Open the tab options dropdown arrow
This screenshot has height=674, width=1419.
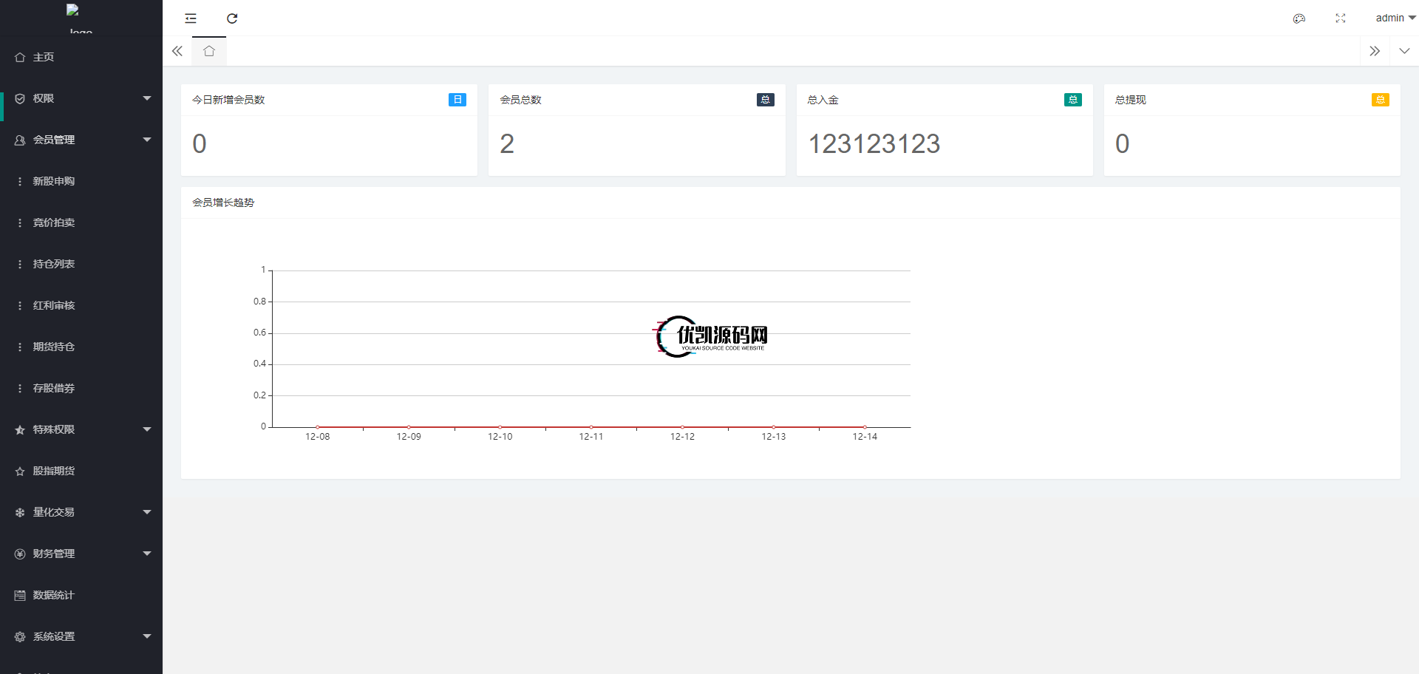(x=1404, y=51)
